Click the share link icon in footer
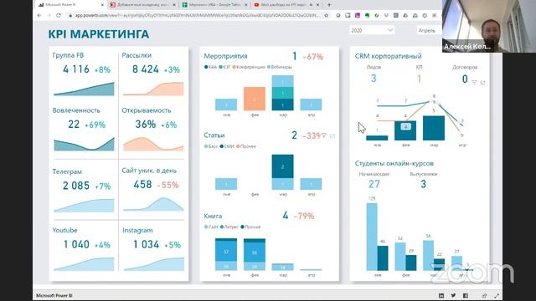536x301 pixels. coord(484,295)
